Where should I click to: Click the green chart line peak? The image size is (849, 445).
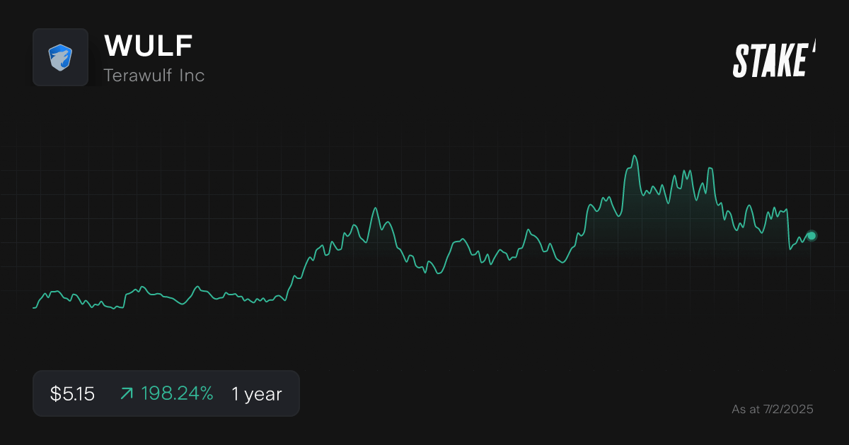[635, 155]
